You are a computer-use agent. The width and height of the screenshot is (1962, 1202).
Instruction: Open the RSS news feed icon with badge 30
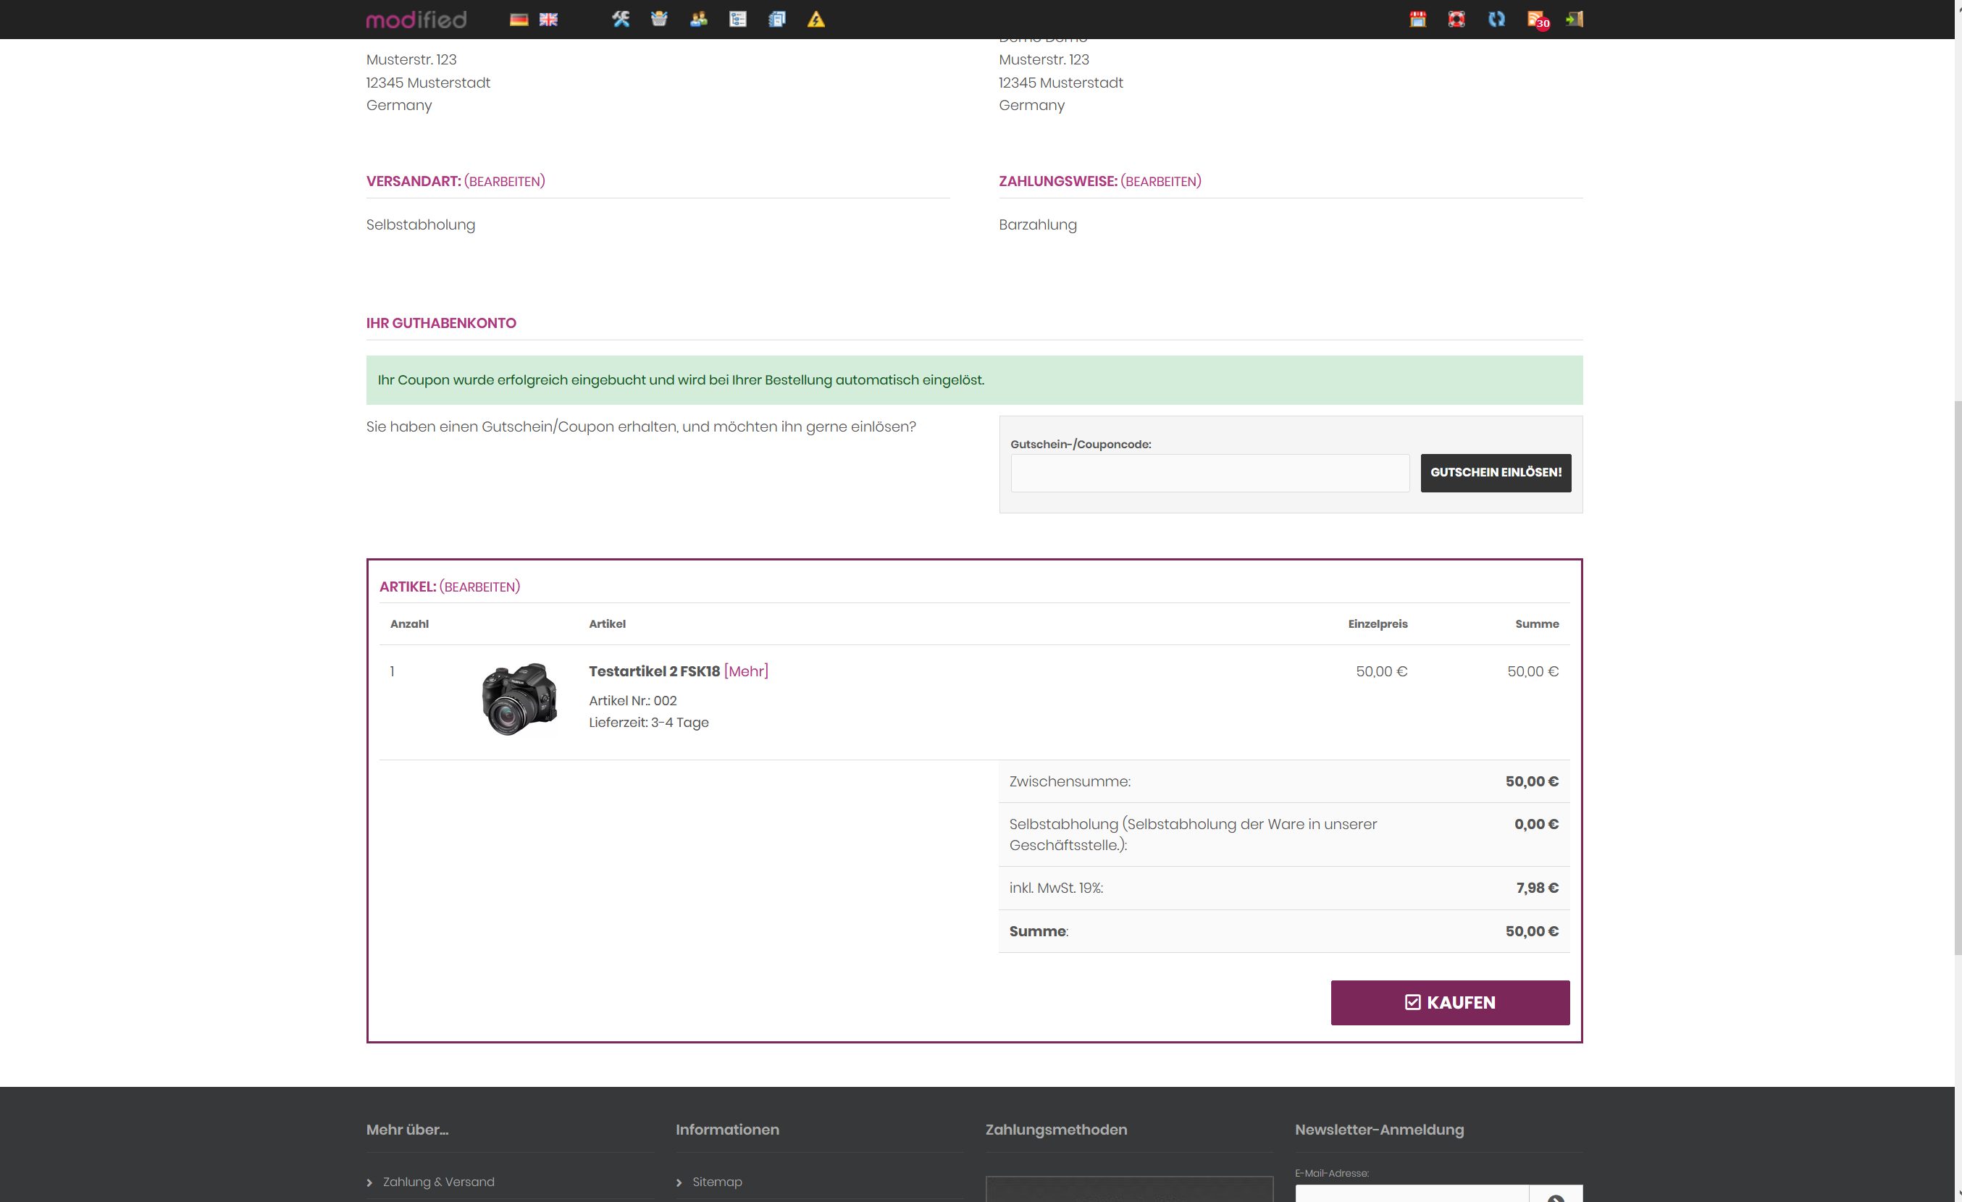coord(1536,19)
